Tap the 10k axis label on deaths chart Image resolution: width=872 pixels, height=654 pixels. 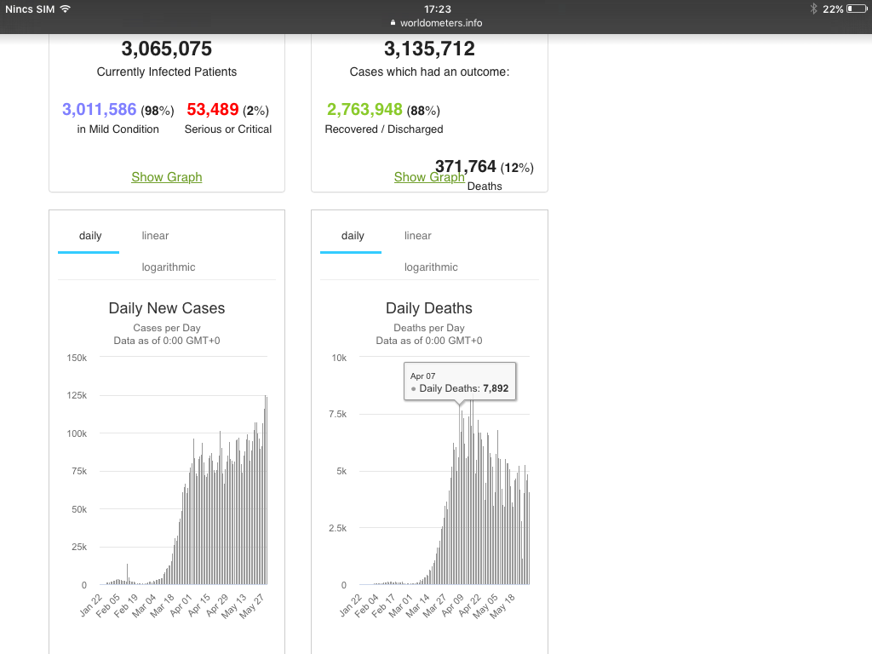click(339, 358)
